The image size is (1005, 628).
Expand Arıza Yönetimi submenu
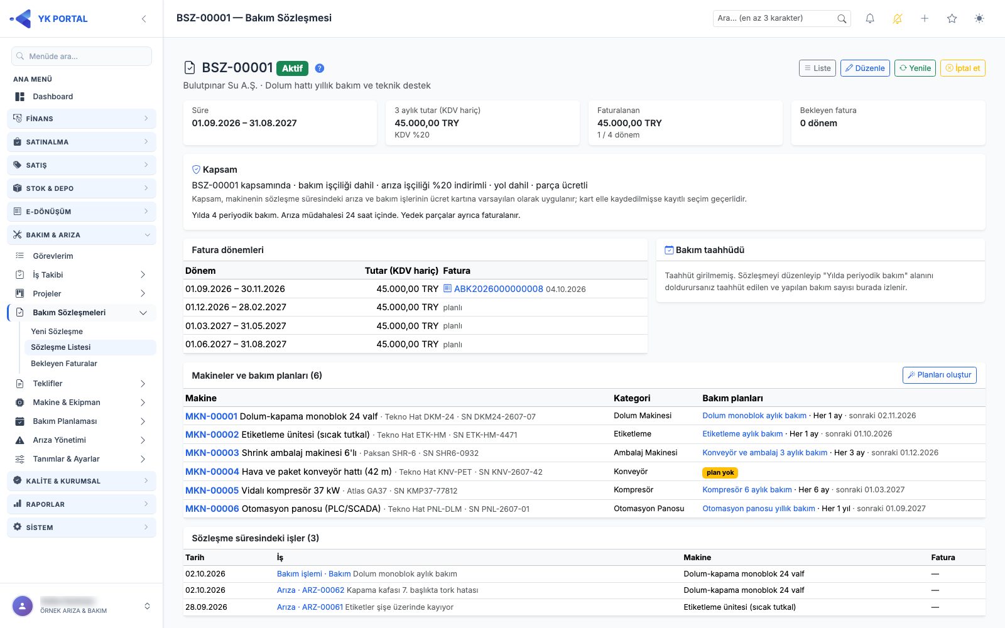(82, 440)
